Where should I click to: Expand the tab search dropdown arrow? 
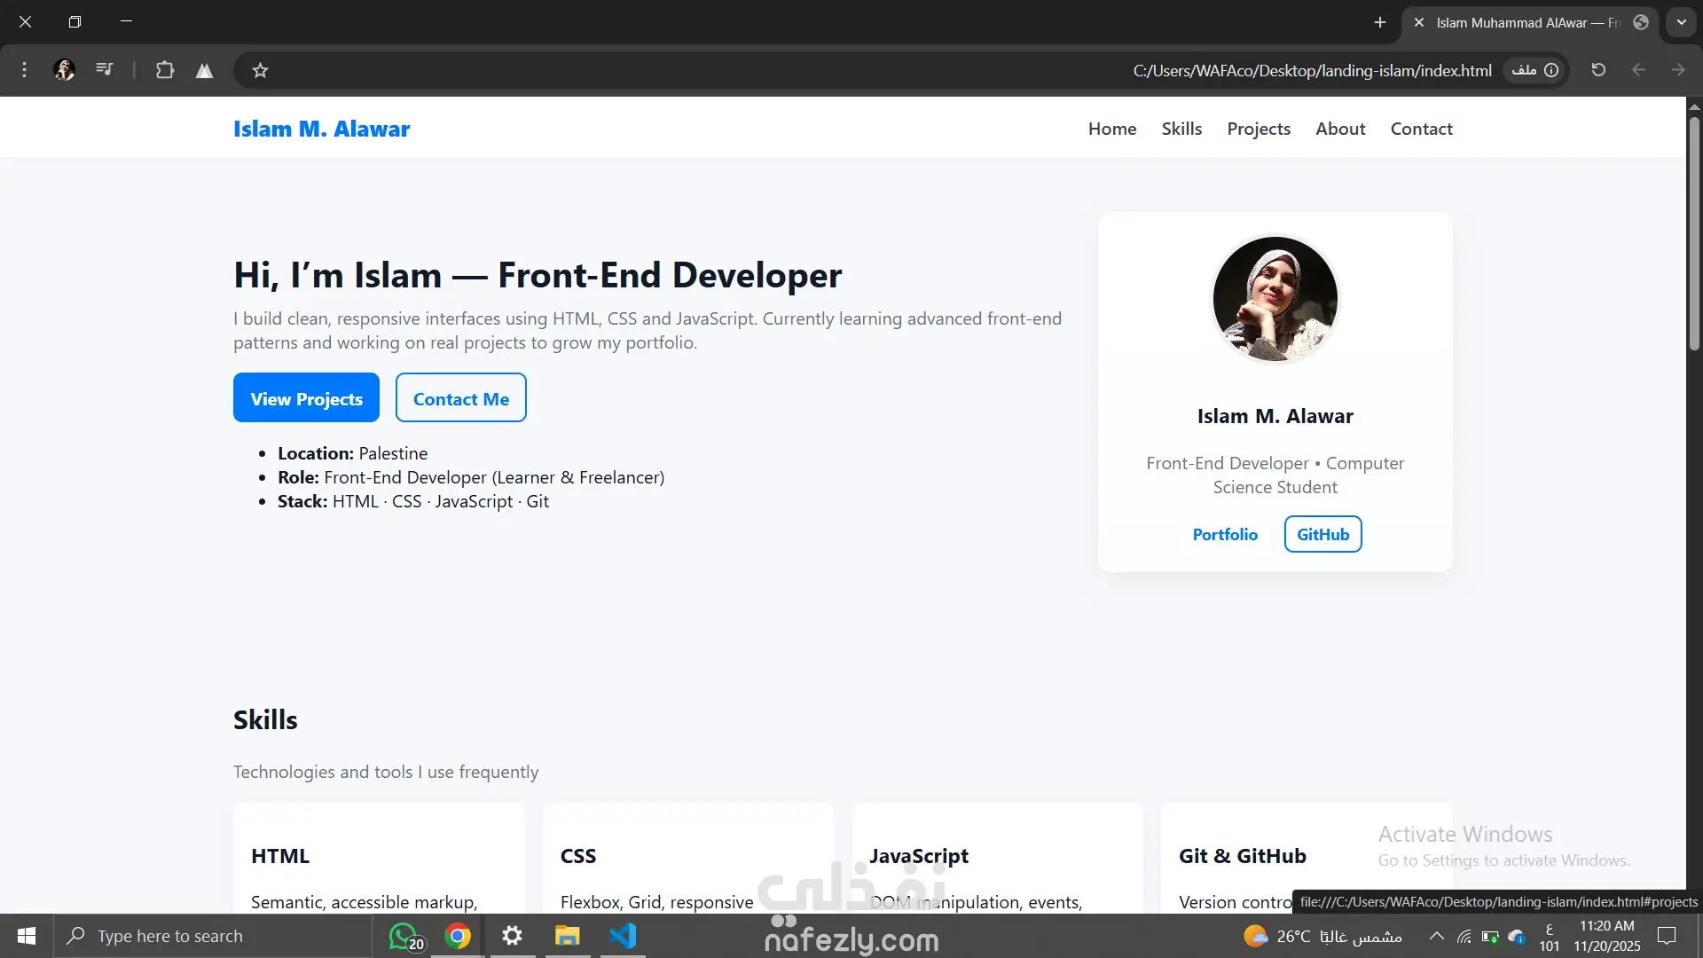tap(1681, 22)
